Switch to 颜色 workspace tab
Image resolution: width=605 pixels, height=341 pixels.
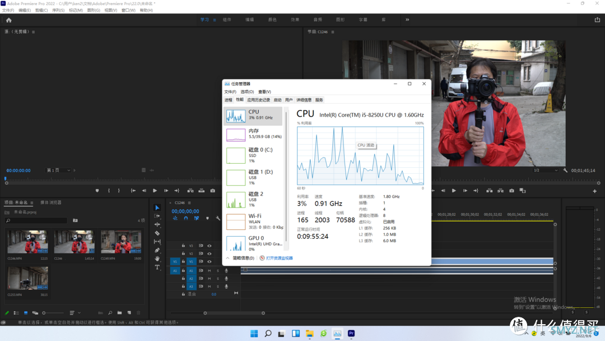(x=272, y=20)
